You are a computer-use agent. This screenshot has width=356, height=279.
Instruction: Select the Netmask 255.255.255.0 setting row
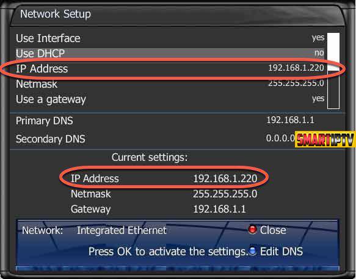(x=170, y=84)
